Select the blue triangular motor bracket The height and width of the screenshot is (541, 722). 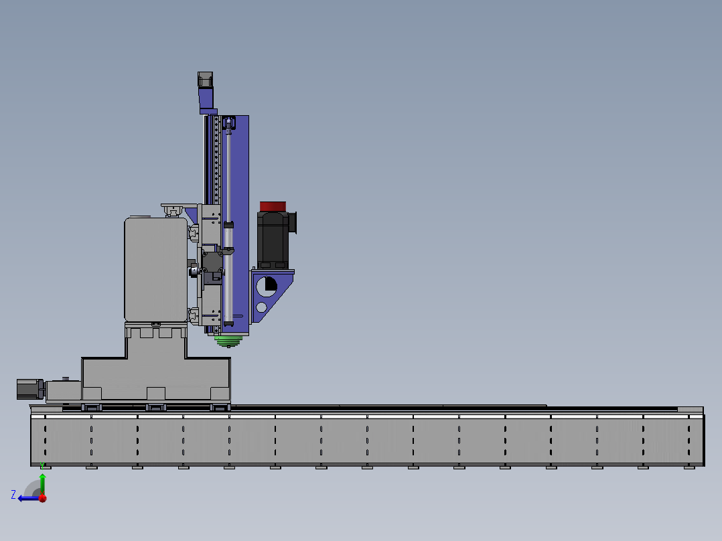tap(272, 296)
